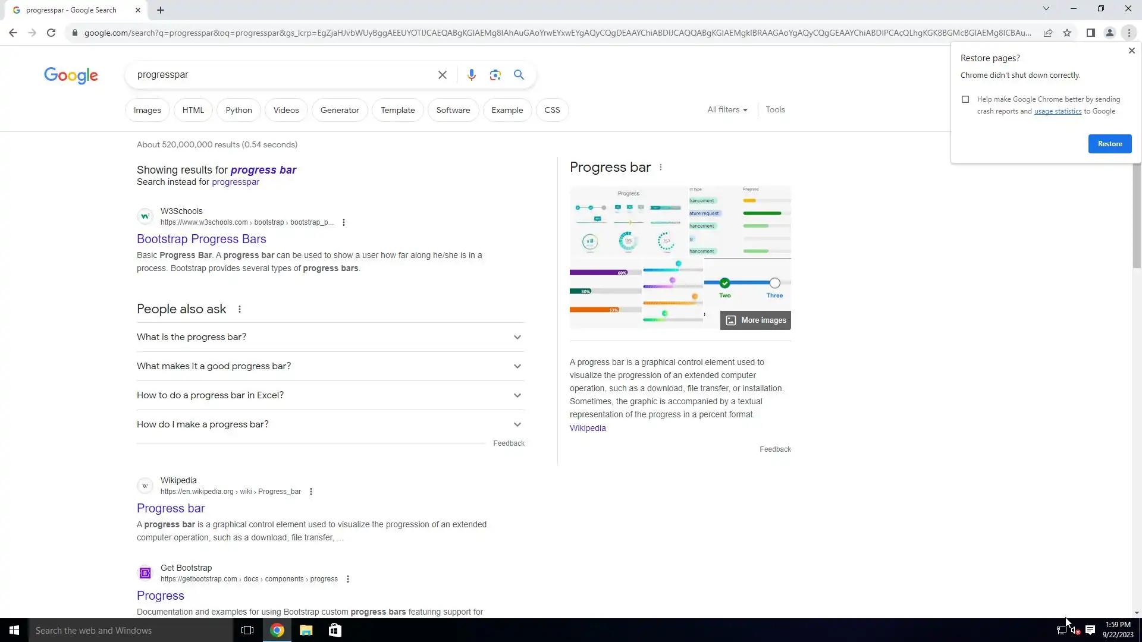Select the Videos filter chip

click(285, 111)
